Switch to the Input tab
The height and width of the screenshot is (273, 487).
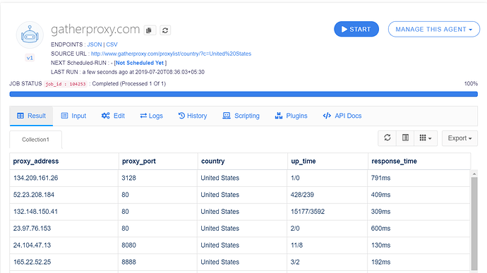pos(73,116)
